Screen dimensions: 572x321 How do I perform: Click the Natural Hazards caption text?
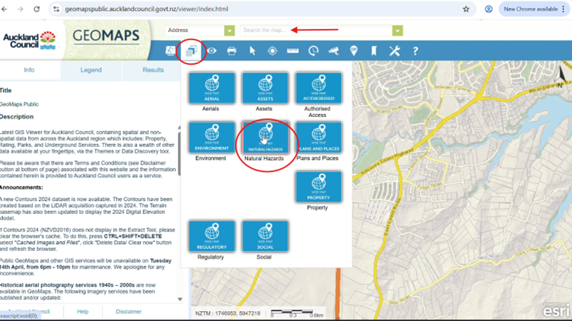(x=264, y=158)
